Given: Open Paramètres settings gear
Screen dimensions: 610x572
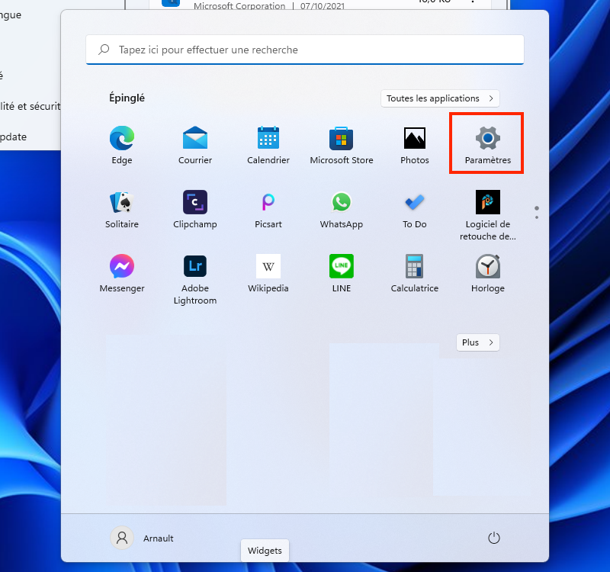Looking at the screenshot, I should (x=487, y=145).
